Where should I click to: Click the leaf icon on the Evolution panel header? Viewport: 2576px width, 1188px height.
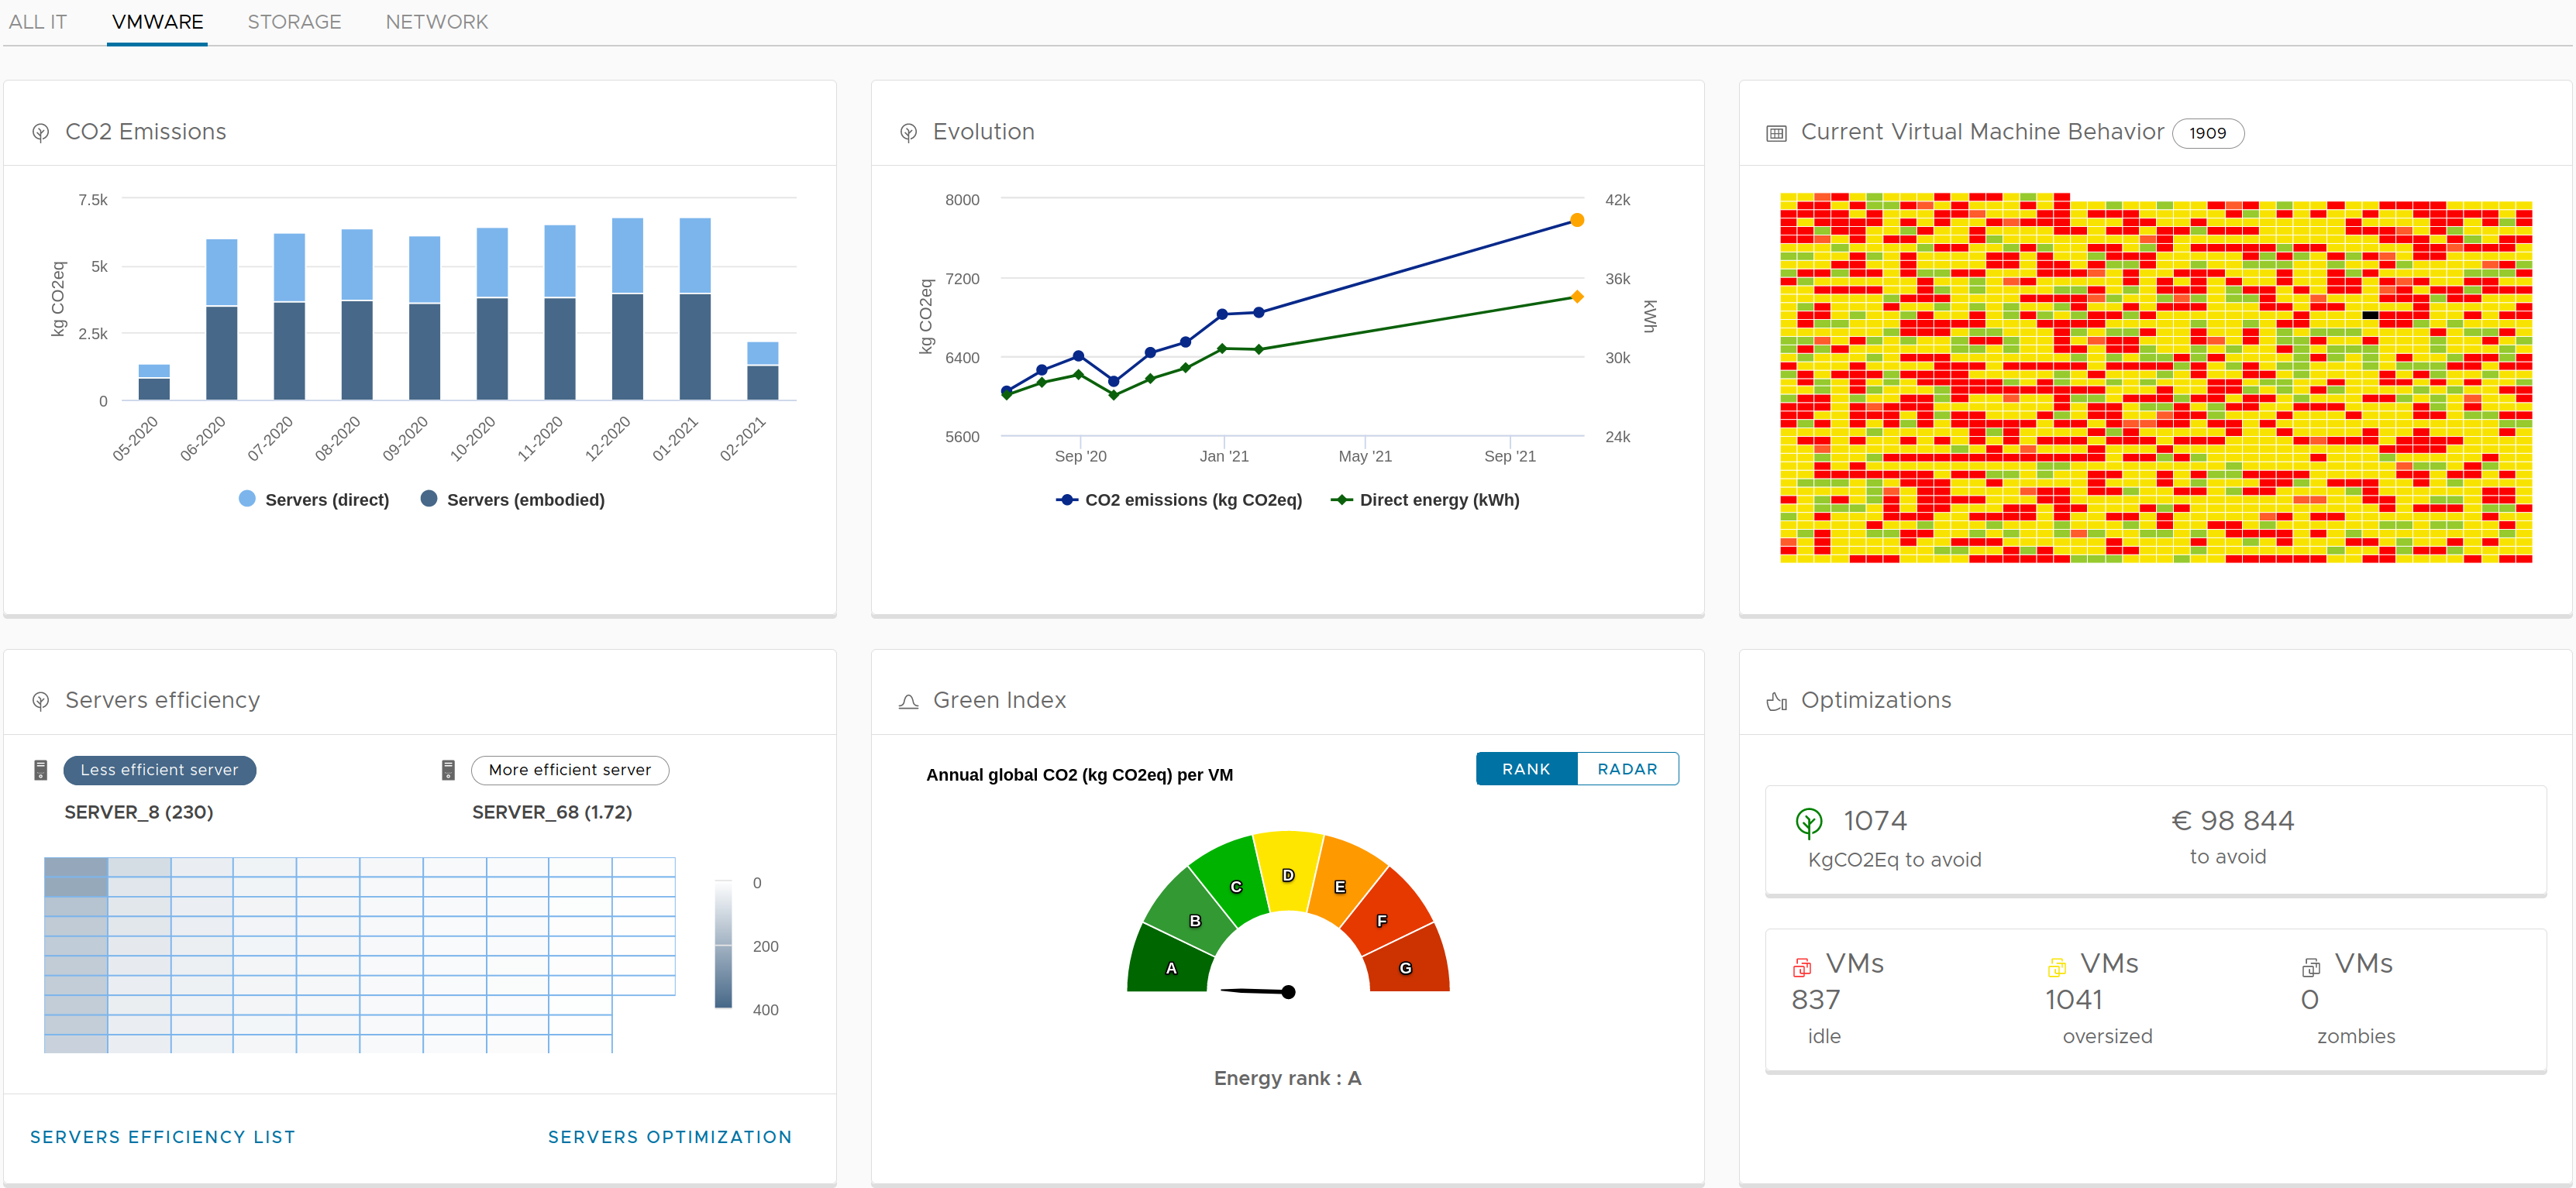(908, 131)
